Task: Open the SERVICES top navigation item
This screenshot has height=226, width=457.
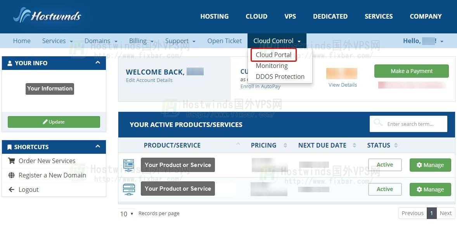Action: [x=379, y=16]
